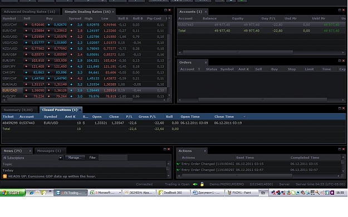Select the EUR/CAD symbol row
The image size is (348, 217).
[84, 90]
